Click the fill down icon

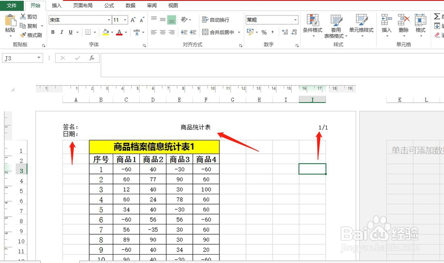pyautogui.click(x=437, y=26)
